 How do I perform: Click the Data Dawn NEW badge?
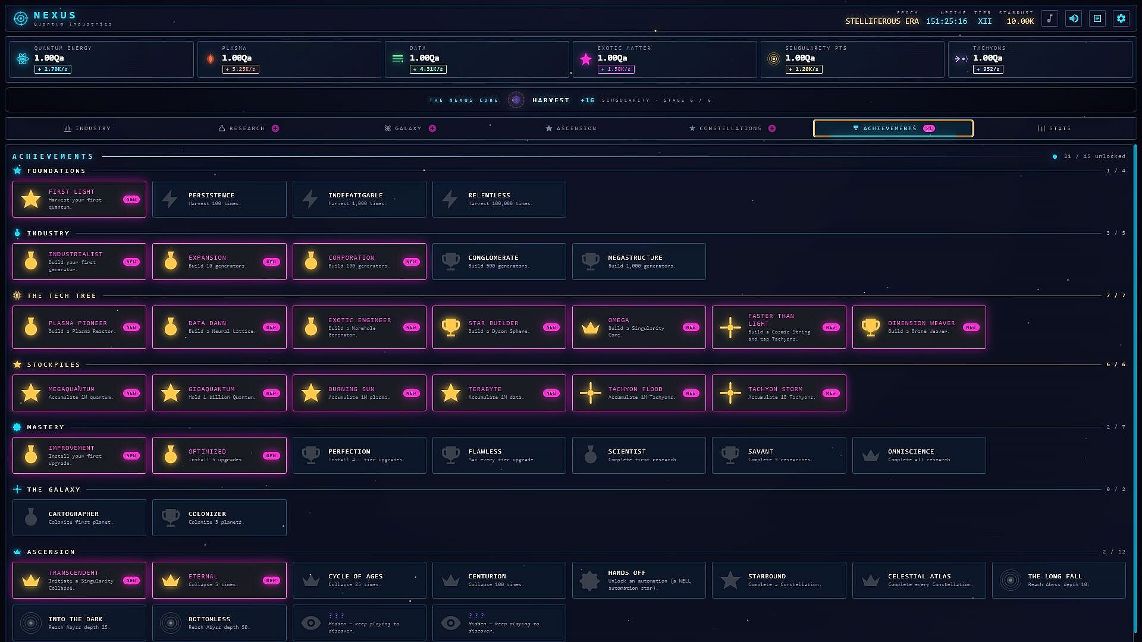click(271, 327)
